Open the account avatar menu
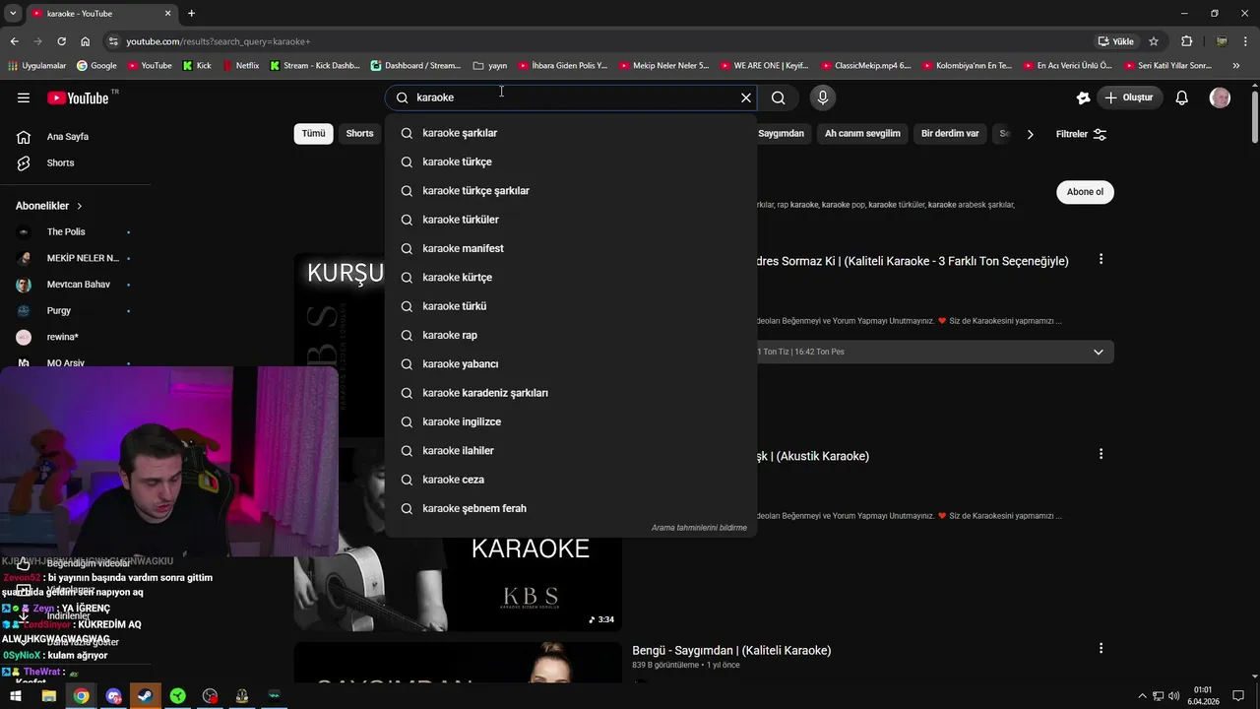 pyautogui.click(x=1220, y=97)
